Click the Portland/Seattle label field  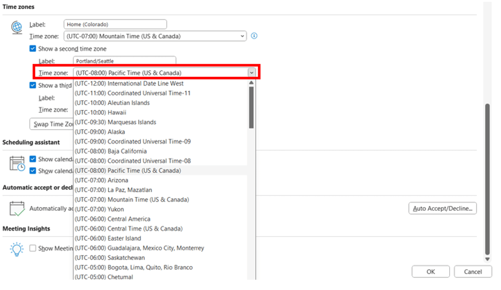pos(124,61)
